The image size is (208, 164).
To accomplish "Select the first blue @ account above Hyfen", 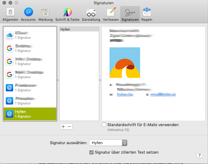I will [x=30, y=88].
